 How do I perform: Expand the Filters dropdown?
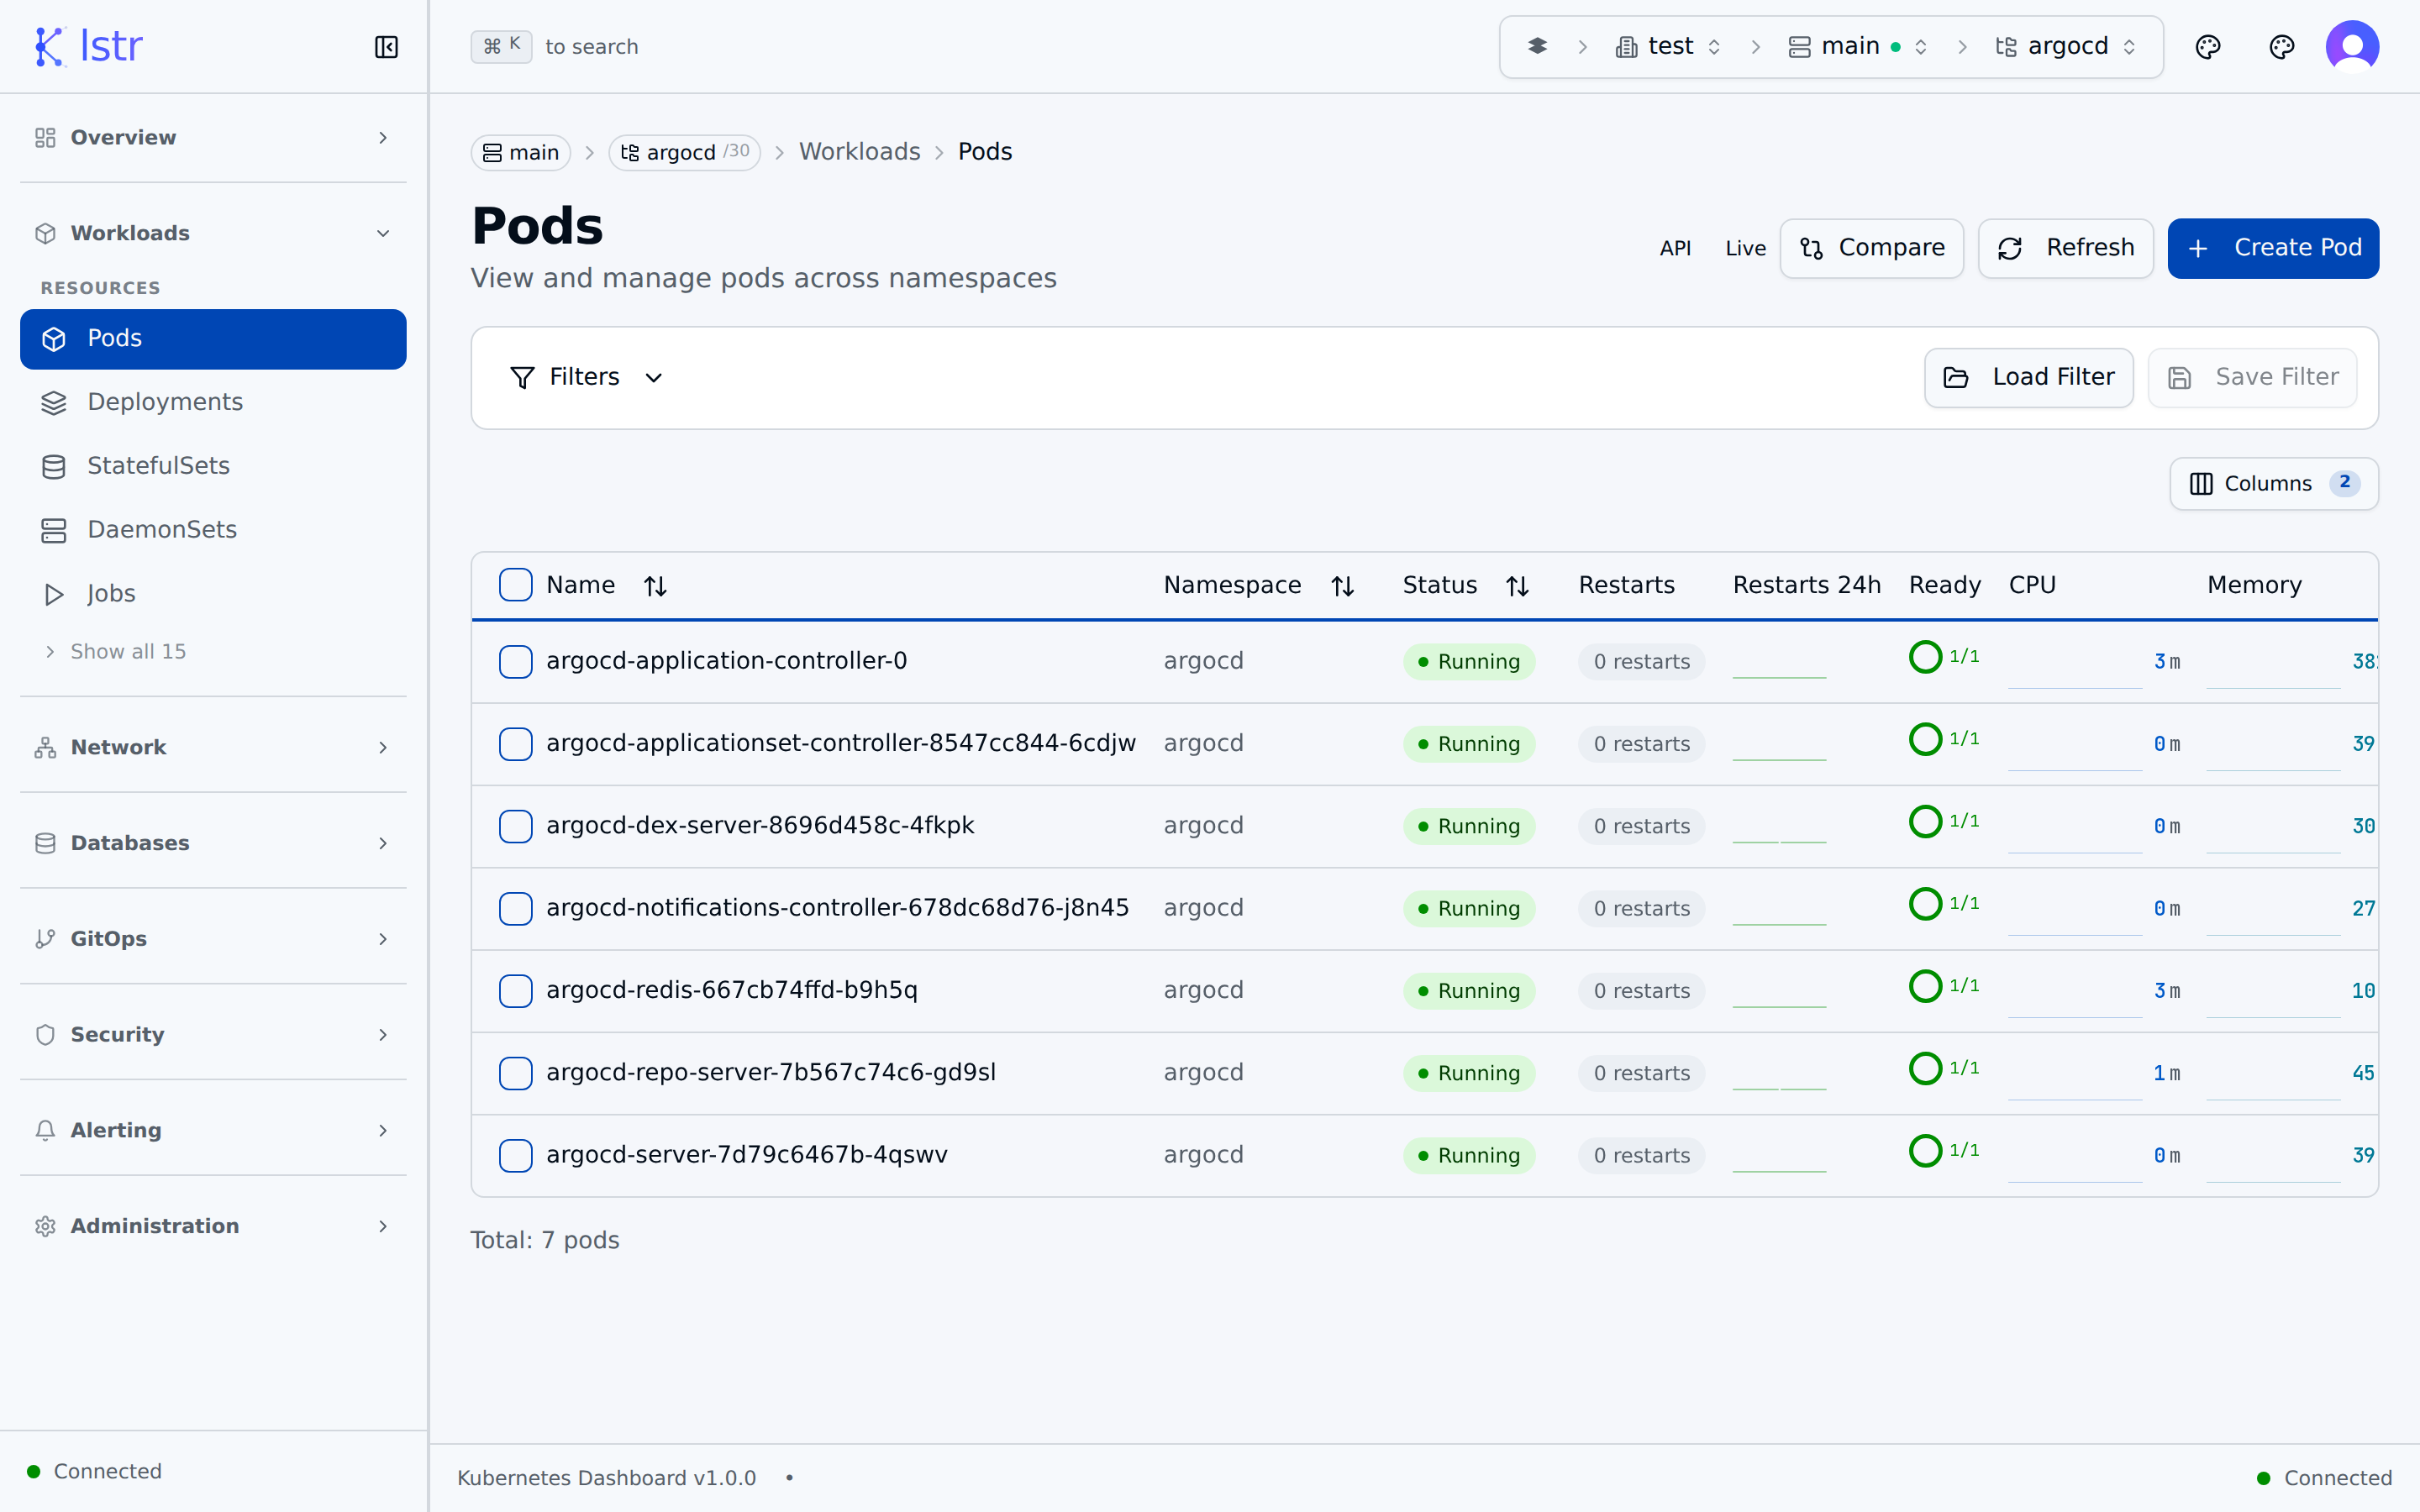(586, 377)
